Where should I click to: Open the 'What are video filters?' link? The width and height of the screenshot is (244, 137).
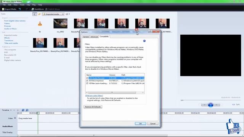click(x=94, y=96)
